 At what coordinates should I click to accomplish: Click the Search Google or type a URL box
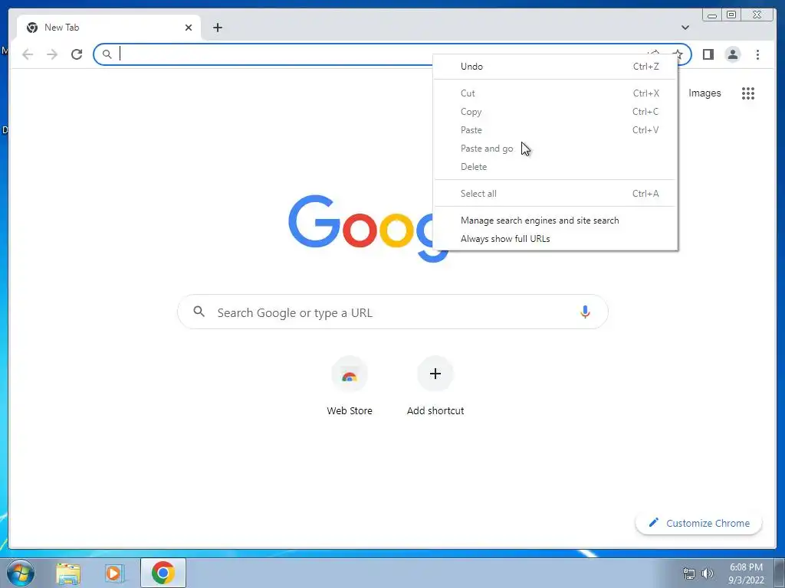point(392,312)
